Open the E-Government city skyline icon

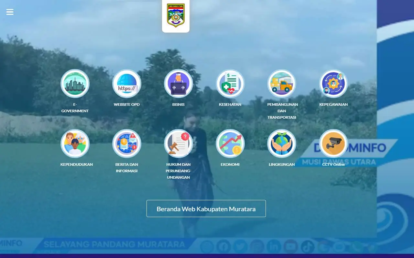coord(75,84)
